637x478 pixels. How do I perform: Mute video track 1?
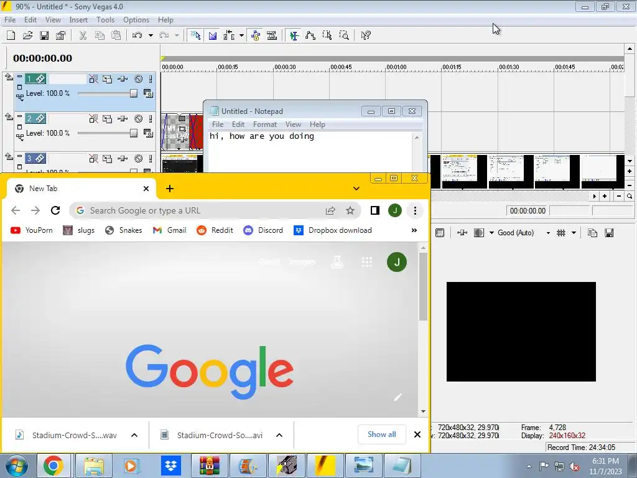tap(139, 79)
